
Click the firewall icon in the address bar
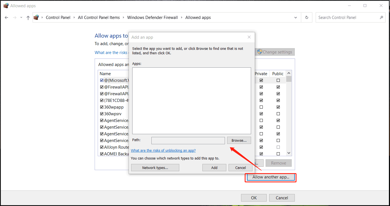point(36,17)
